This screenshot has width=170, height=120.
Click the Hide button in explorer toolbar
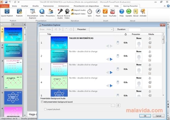(x=49, y=29)
